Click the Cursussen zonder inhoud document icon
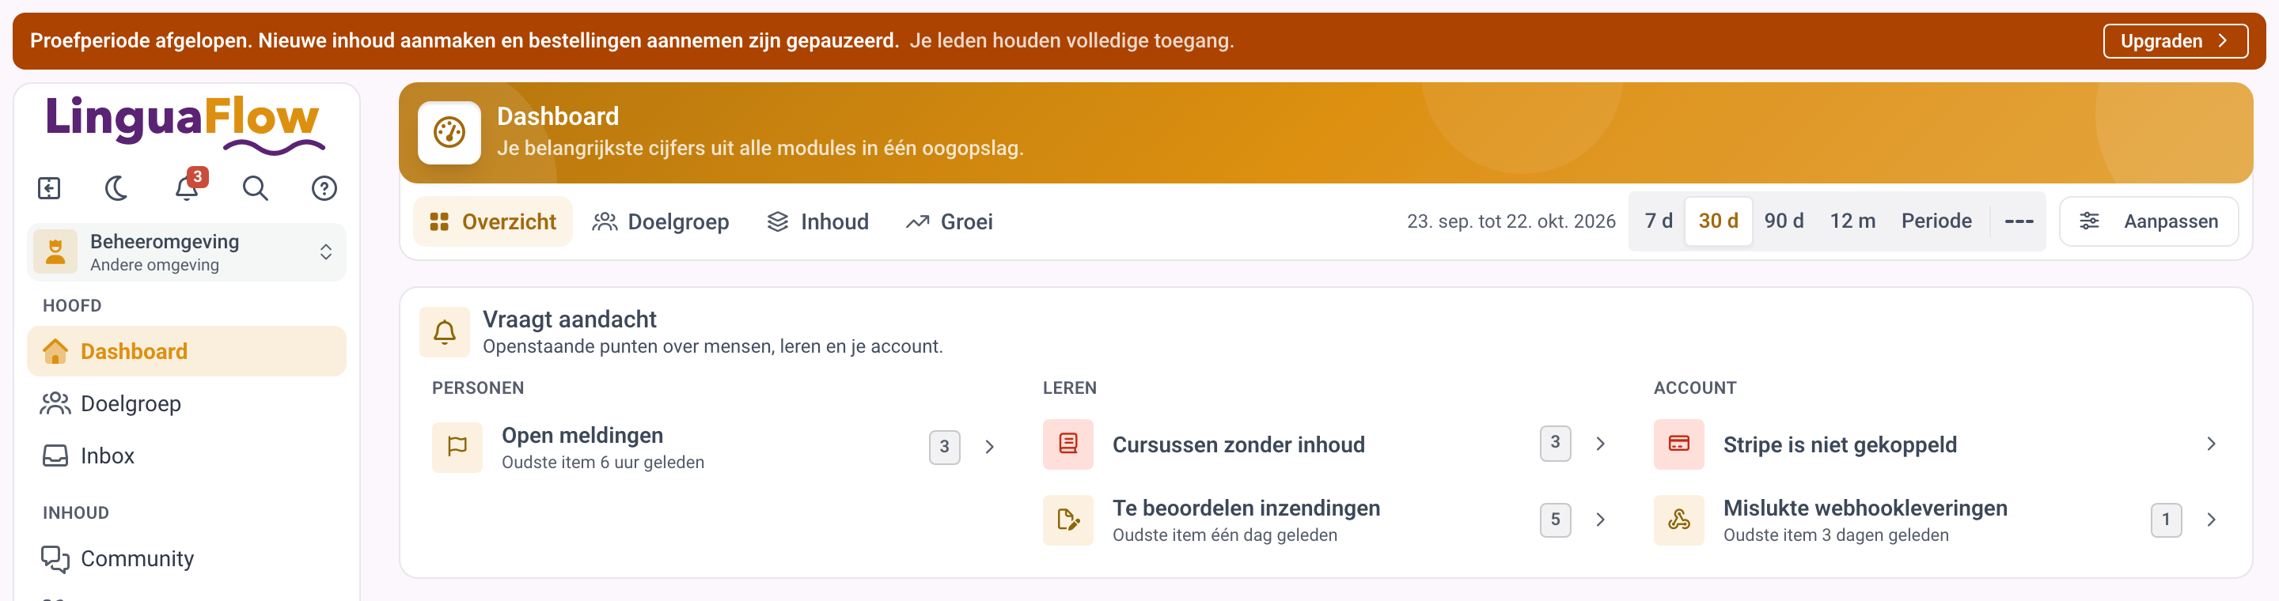Image resolution: width=2279 pixels, height=601 pixels. [1067, 444]
